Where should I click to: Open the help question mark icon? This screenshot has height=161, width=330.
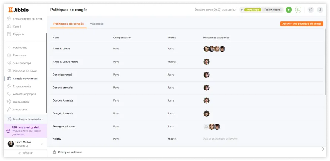[310, 10]
